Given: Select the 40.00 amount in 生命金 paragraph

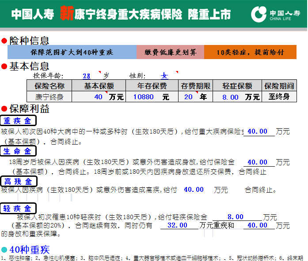Looking at the screenshot, I should click(258, 162).
